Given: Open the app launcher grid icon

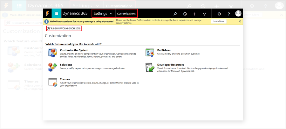Looking at the screenshot, I should tap(57, 13).
